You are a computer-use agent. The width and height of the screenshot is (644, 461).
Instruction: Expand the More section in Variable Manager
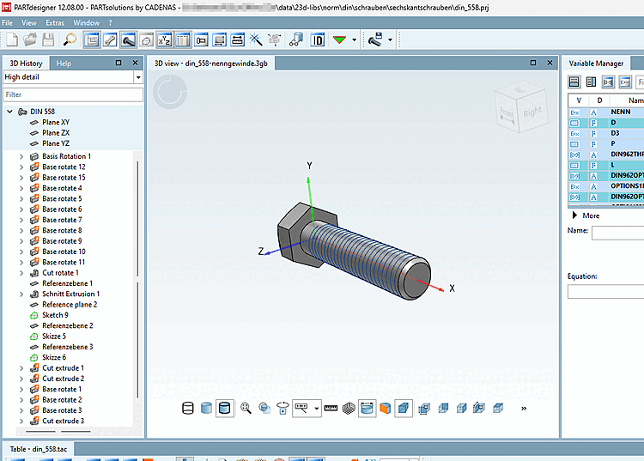(574, 215)
